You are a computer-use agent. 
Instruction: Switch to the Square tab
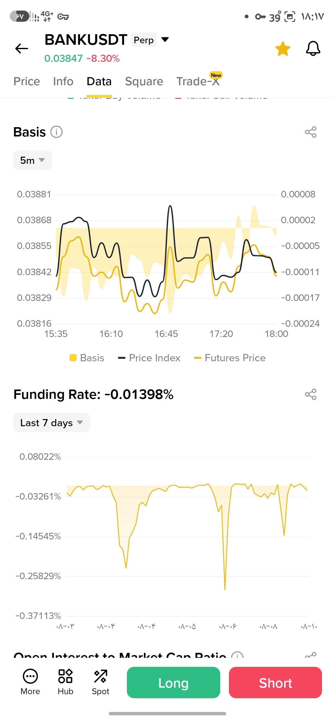144,81
